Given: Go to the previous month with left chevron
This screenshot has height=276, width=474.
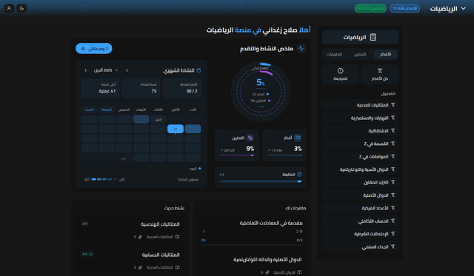Looking at the screenshot, I should (86, 70).
